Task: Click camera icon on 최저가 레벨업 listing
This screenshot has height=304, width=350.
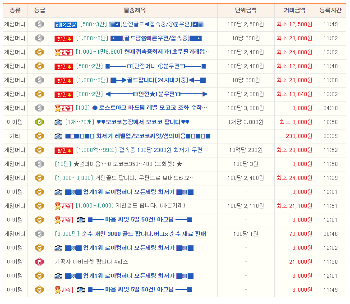Action: 58,136
